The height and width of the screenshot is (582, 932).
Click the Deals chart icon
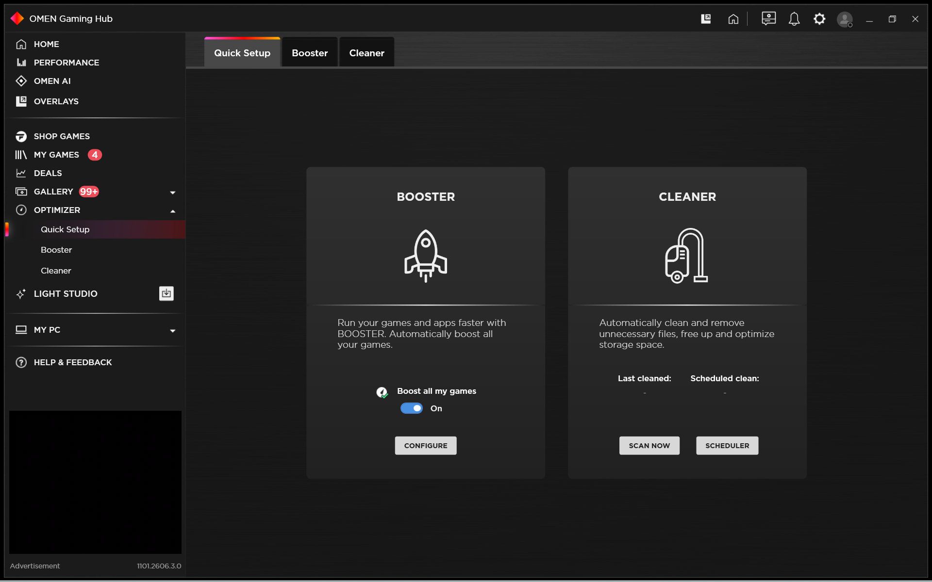[x=21, y=173]
